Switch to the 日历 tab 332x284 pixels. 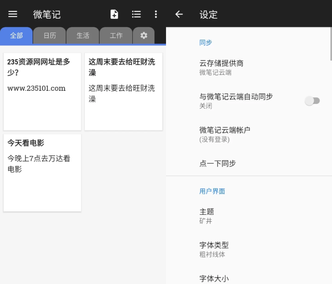[x=50, y=36]
